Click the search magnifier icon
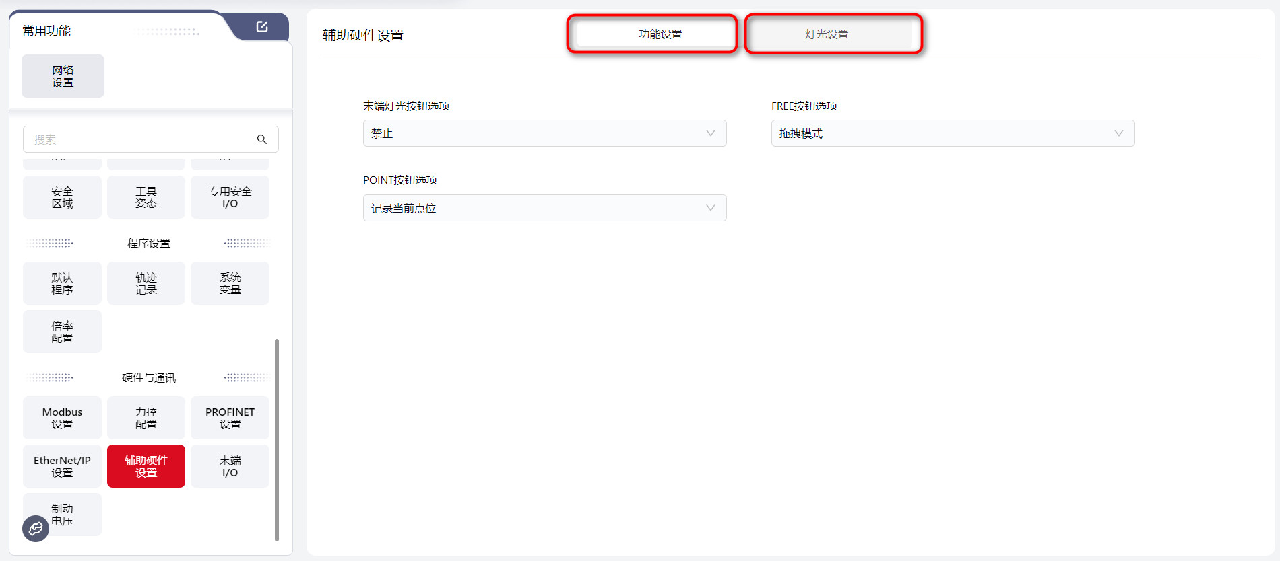The width and height of the screenshot is (1280, 561). [x=262, y=139]
